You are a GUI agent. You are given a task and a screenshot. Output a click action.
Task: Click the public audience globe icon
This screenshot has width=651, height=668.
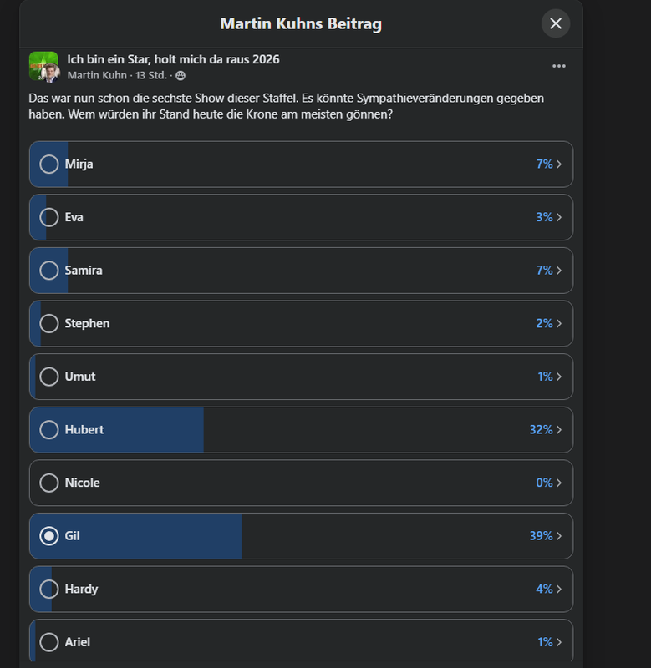pos(181,75)
